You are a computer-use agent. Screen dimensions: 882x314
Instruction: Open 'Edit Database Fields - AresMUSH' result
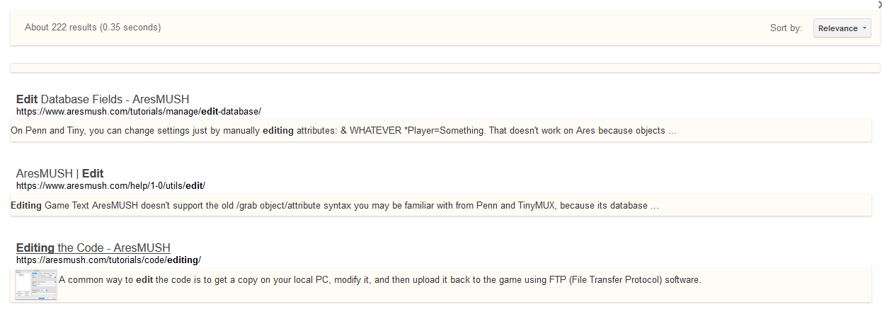103,99
